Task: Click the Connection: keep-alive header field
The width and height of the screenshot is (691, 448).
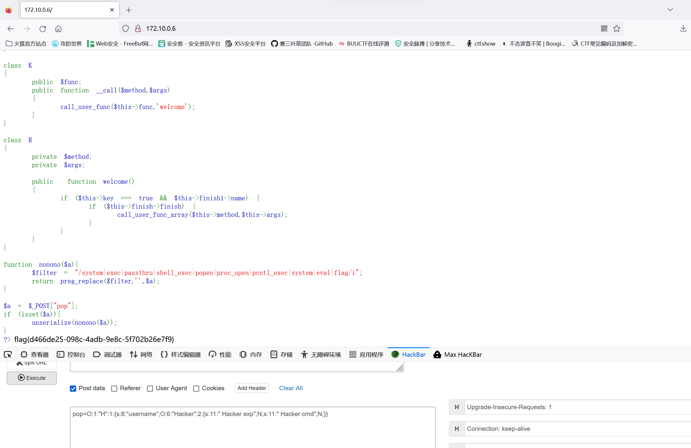Action: click(x=578, y=429)
